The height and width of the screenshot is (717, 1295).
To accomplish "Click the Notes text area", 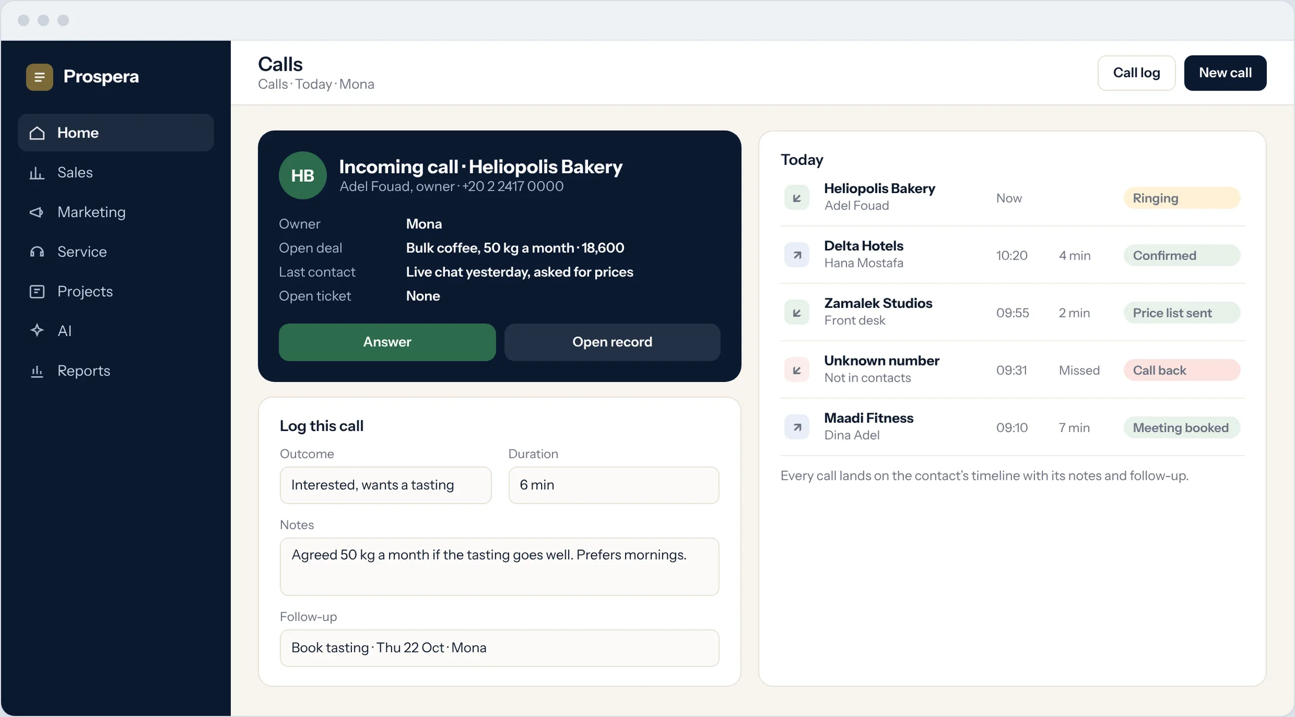I will pyautogui.click(x=499, y=566).
